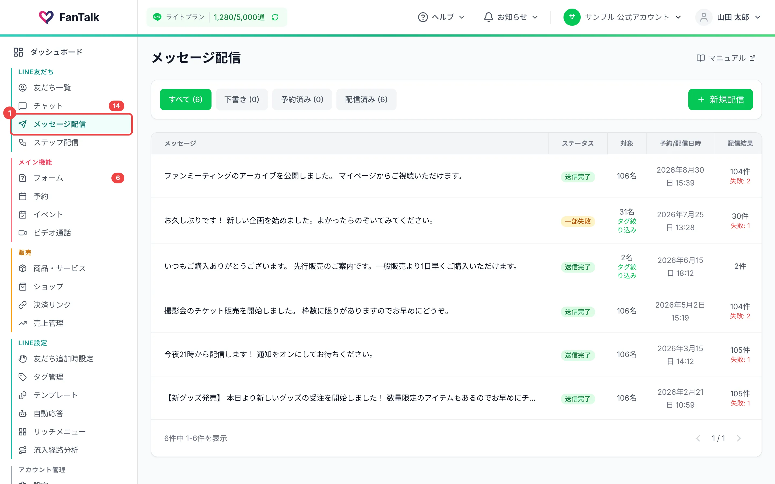Click the リッチメニュー grid icon

pos(23,432)
